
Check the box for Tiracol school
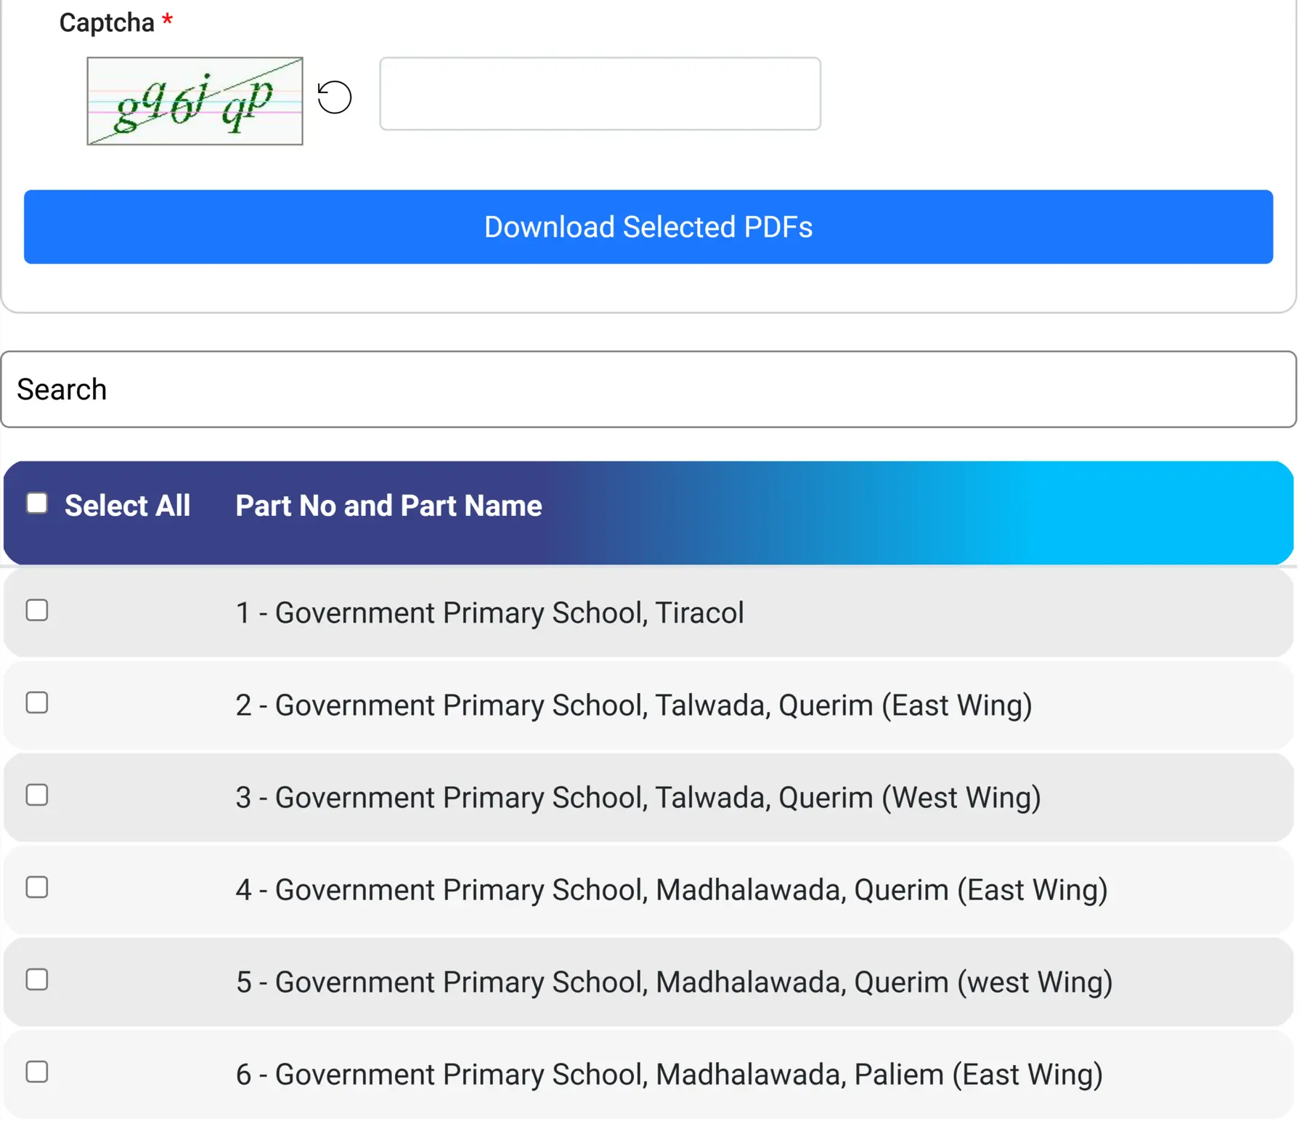[37, 610]
